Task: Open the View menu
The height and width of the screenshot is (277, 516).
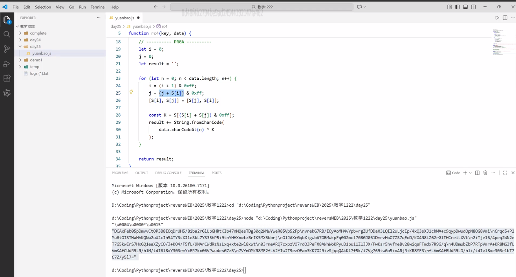Action: 60,7
